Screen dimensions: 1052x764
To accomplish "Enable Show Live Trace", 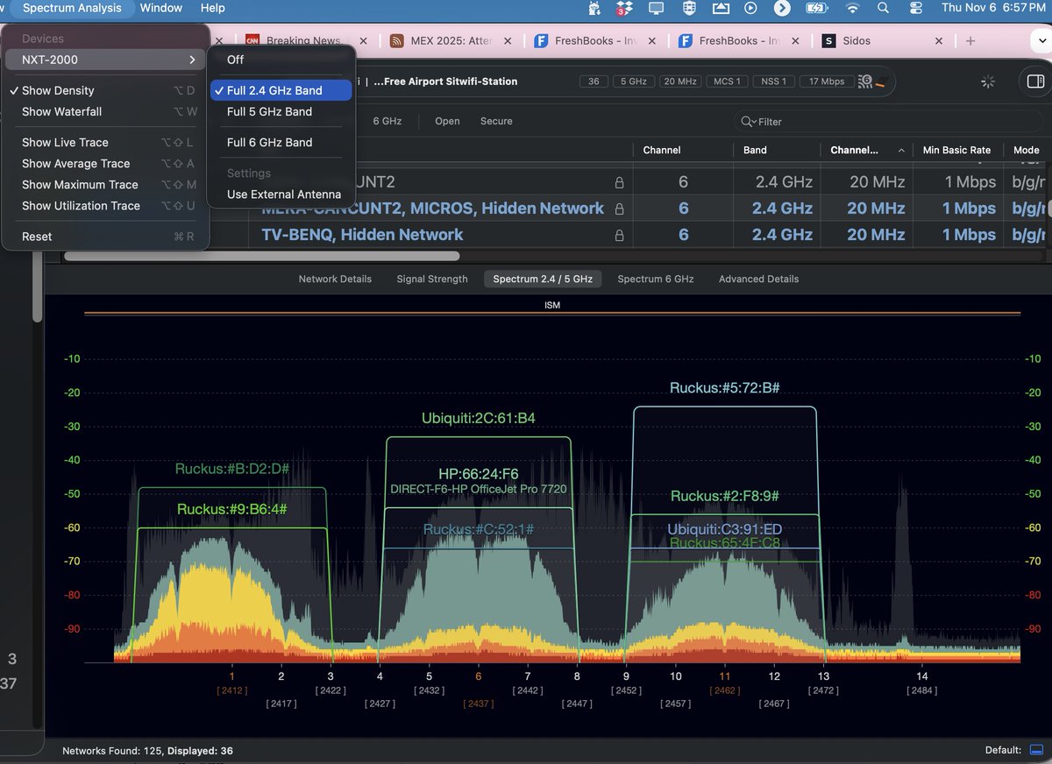I will click(x=105, y=142).
